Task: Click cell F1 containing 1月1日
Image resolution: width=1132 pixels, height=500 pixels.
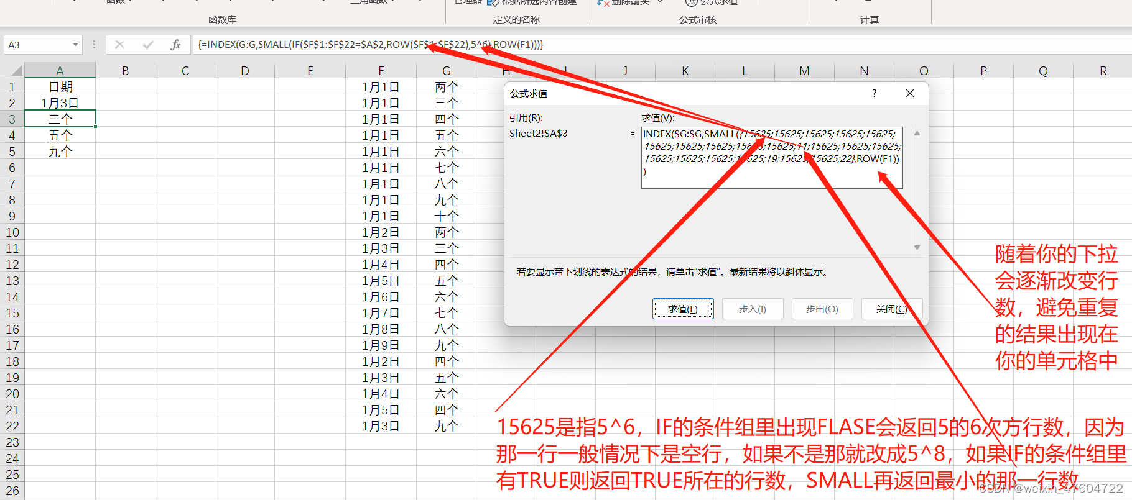Action: click(x=381, y=87)
